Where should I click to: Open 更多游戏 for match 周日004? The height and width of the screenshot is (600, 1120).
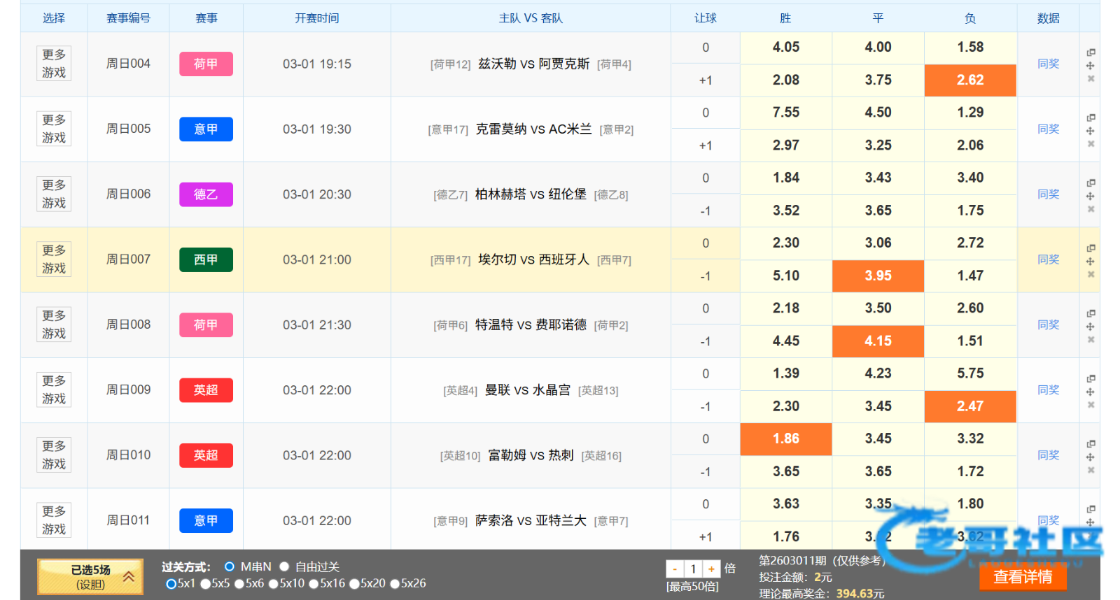coord(54,64)
